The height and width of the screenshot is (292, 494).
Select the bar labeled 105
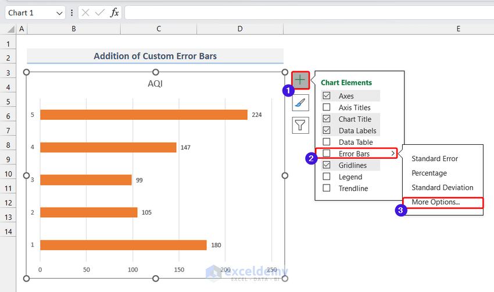pyautogui.click(x=88, y=212)
